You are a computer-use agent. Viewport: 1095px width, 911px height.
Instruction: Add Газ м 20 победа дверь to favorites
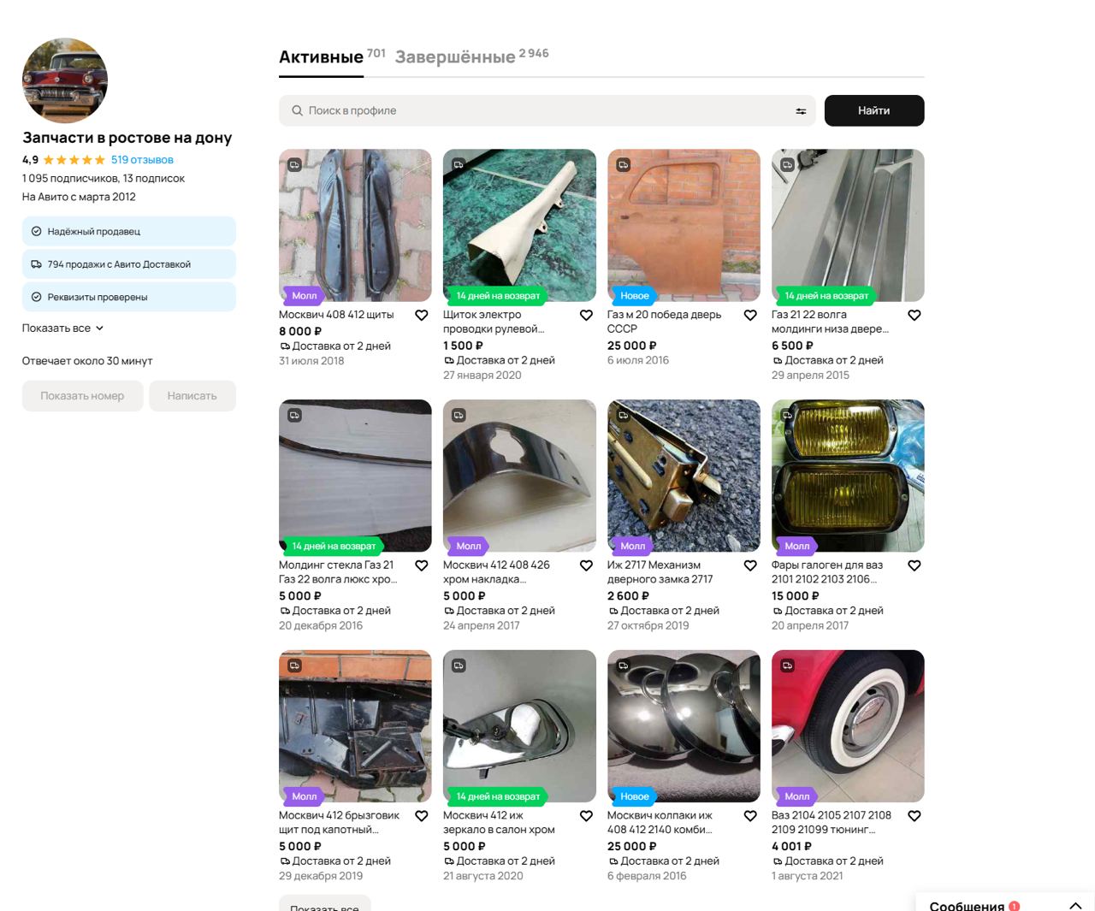(x=750, y=316)
